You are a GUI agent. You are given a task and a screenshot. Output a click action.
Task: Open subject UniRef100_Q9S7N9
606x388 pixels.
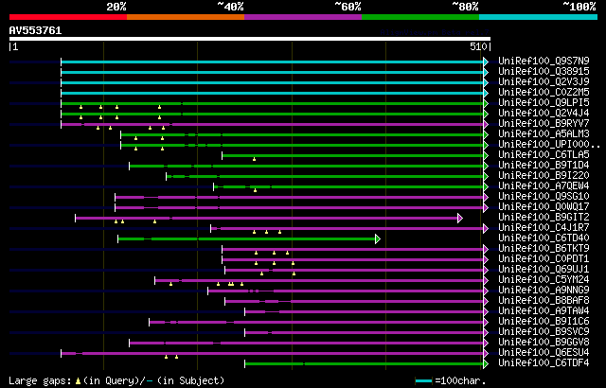[544, 61]
